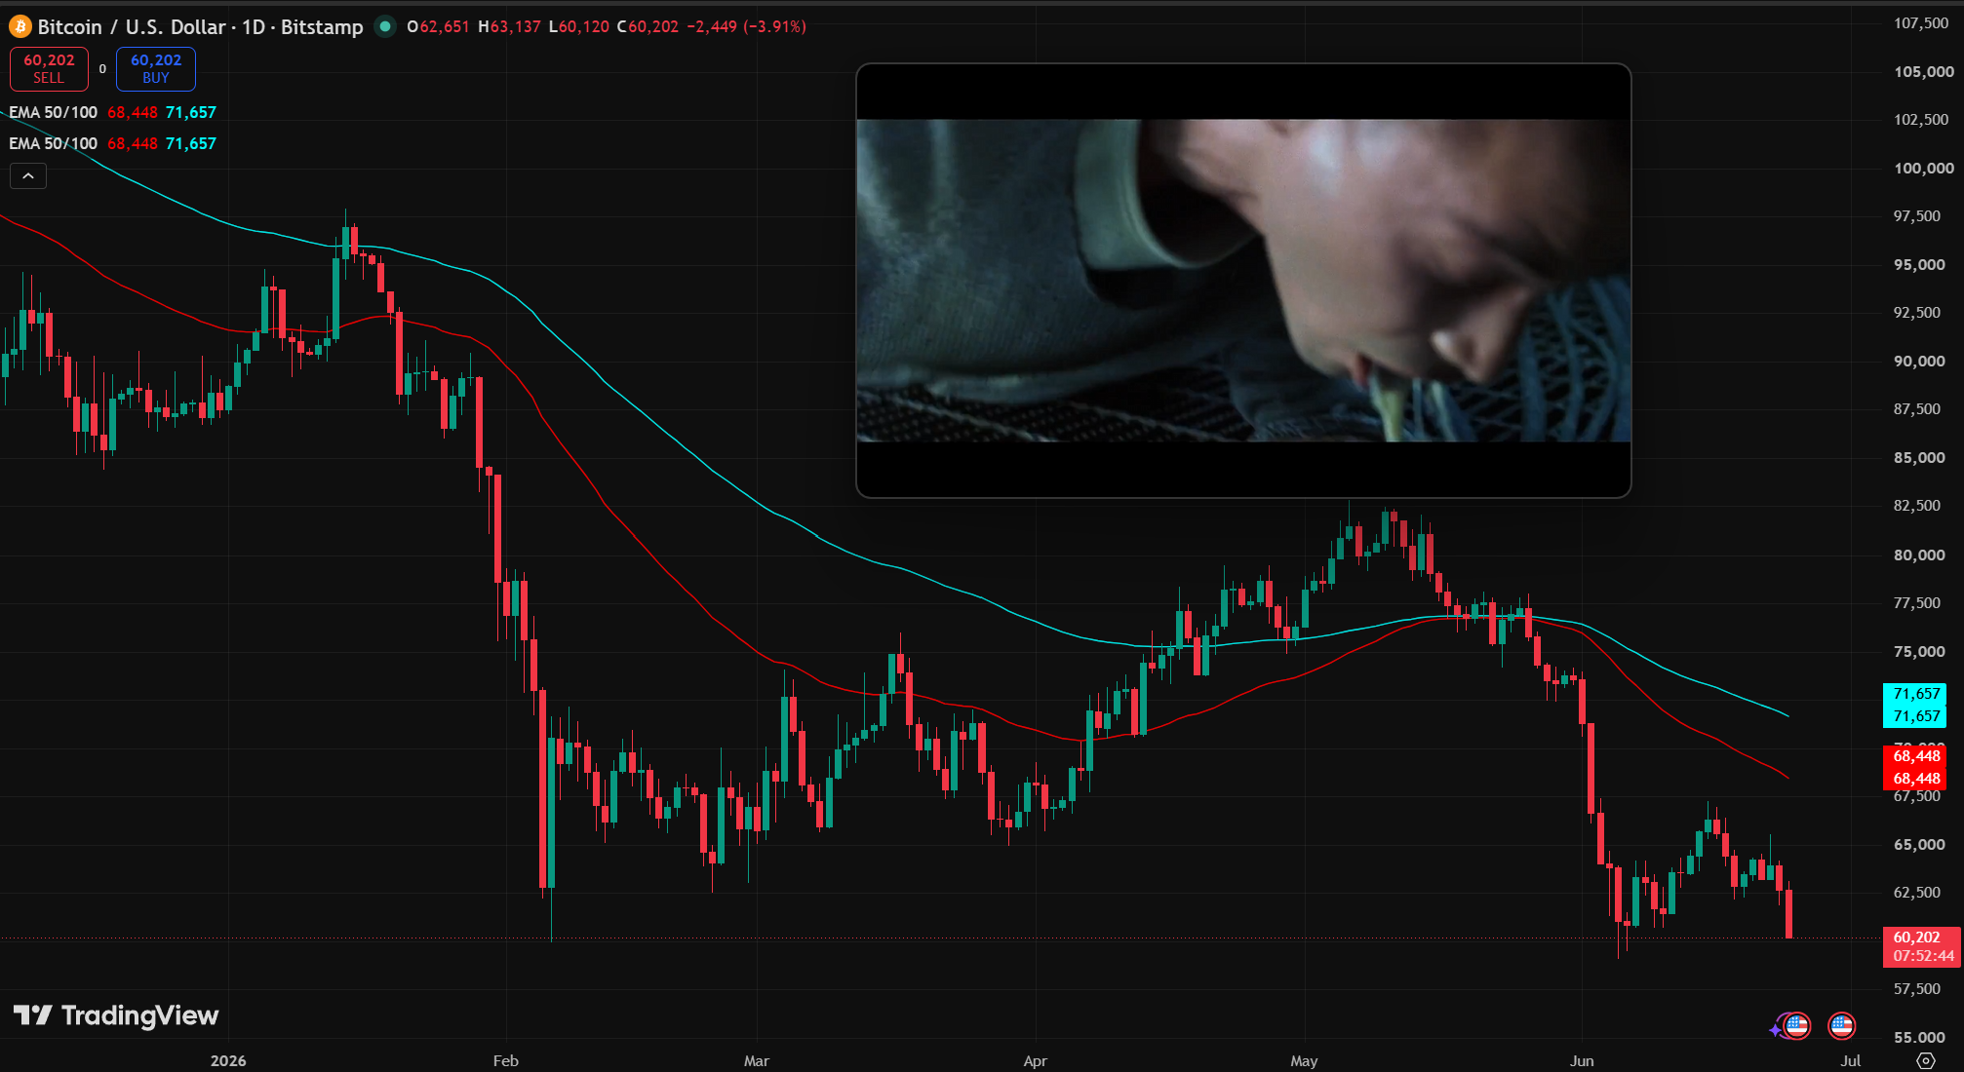
Task: Click the May label on time axis
Action: 1304,1061
